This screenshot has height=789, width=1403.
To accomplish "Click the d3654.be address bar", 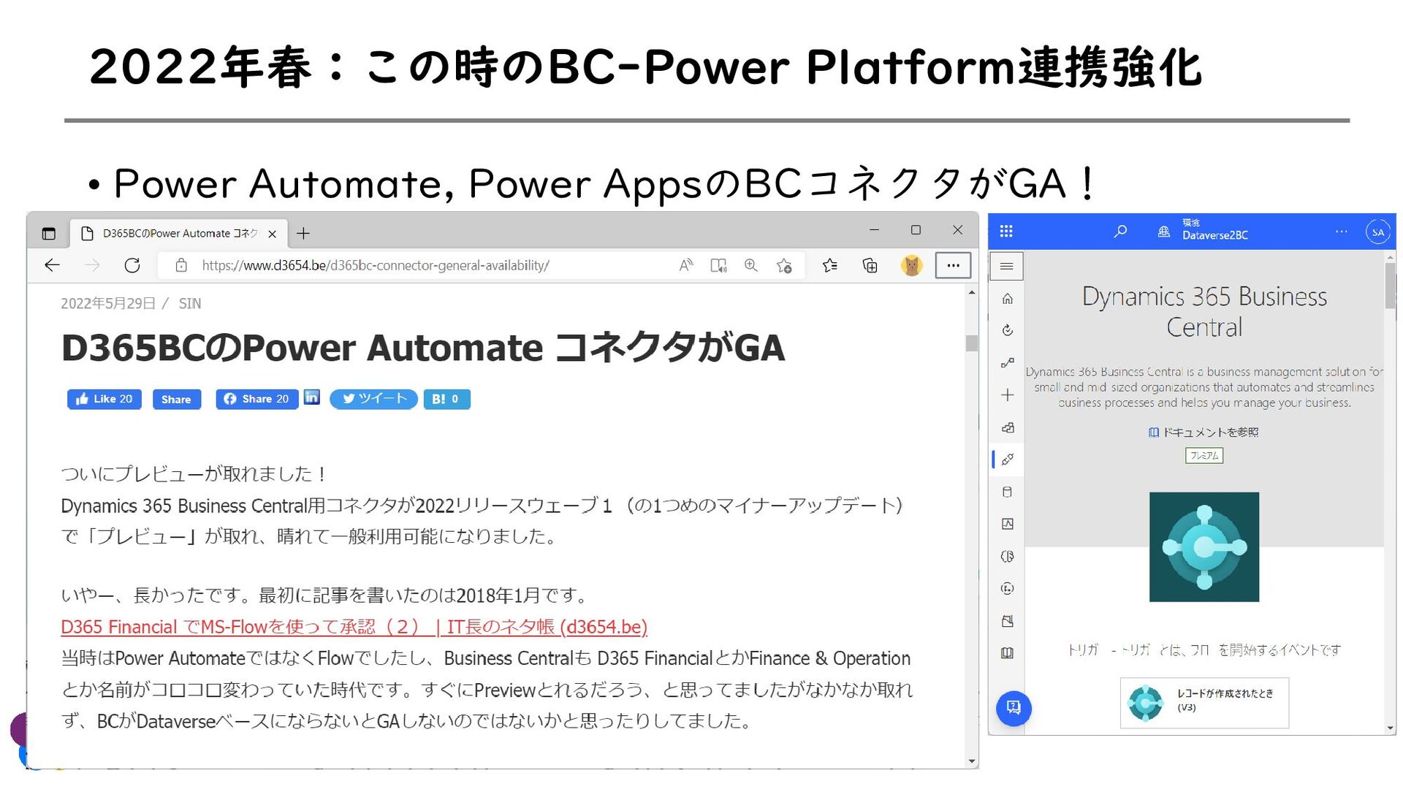I will point(375,265).
